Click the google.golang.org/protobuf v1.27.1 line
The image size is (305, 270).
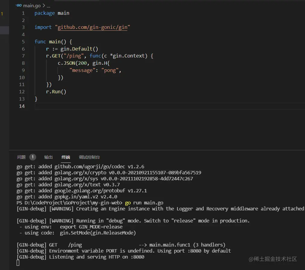point(82,191)
